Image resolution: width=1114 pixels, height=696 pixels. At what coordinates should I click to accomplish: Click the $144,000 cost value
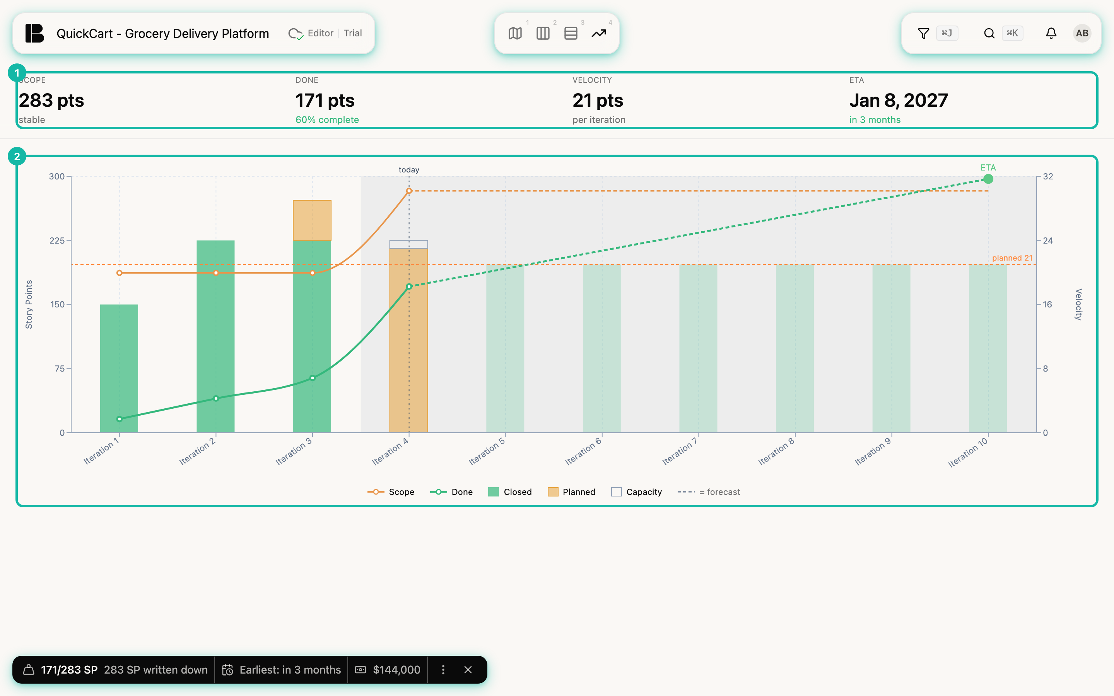tap(396, 670)
